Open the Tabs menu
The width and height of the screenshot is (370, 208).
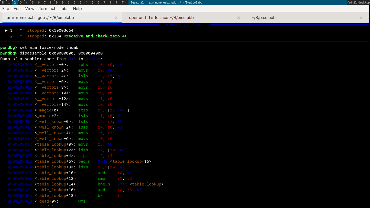click(x=64, y=9)
